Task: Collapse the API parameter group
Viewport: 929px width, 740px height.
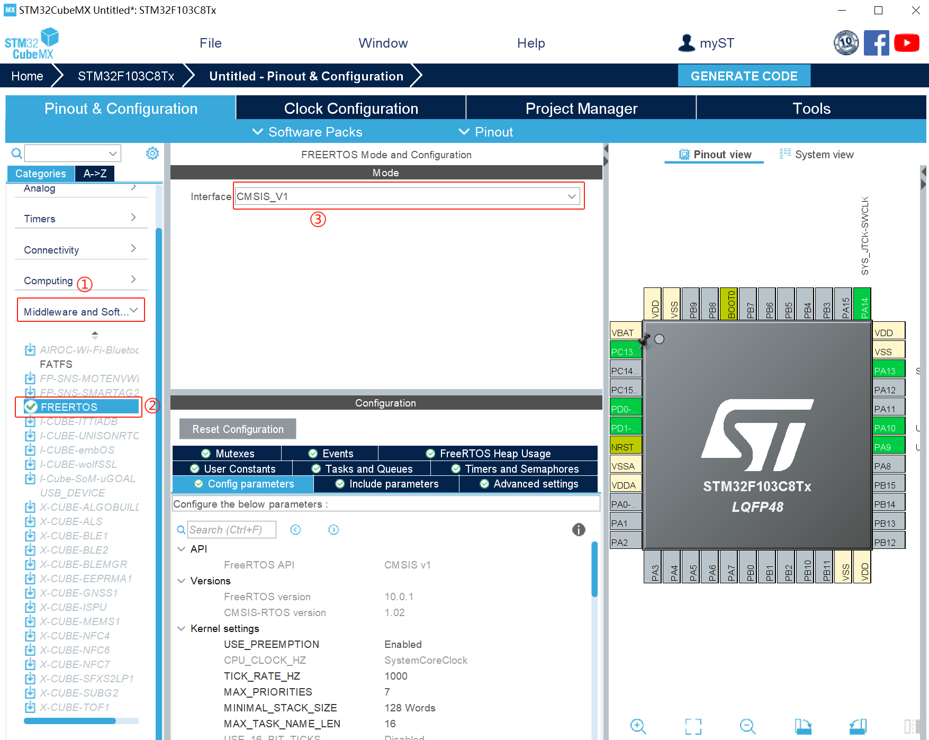Action: [x=181, y=549]
